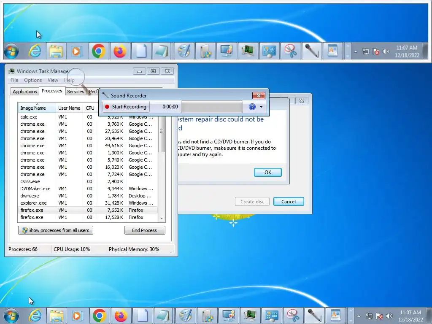Click Start Recording in Sound Recorder
The image size is (432, 324).
[126, 107]
